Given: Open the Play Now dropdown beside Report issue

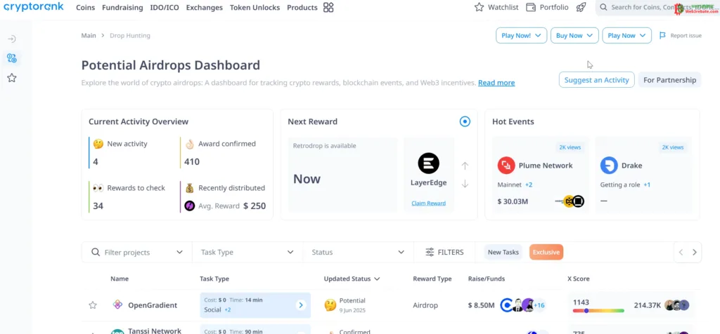Looking at the screenshot, I should pos(626,36).
